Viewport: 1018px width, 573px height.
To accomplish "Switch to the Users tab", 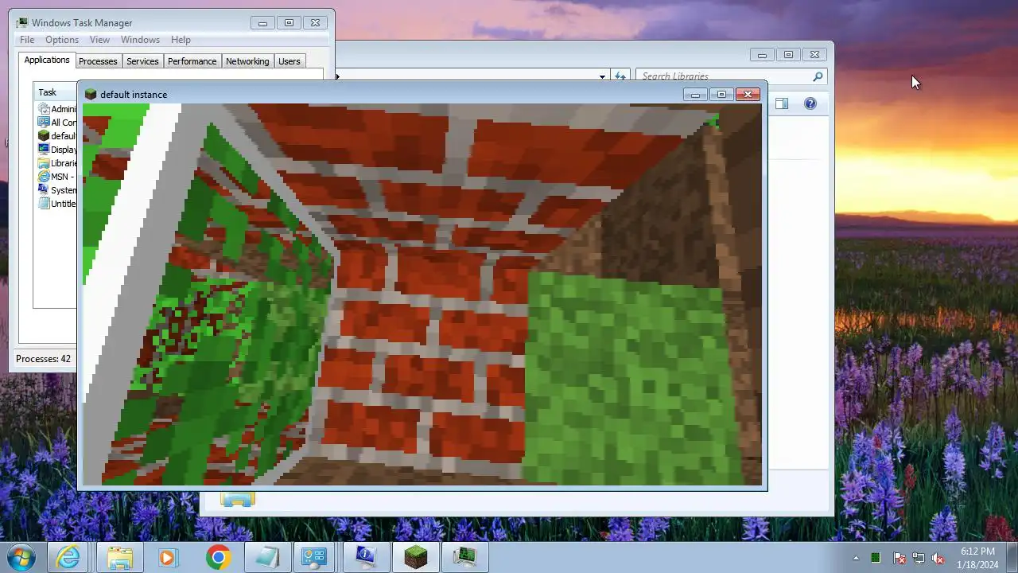I will pos(289,61).
